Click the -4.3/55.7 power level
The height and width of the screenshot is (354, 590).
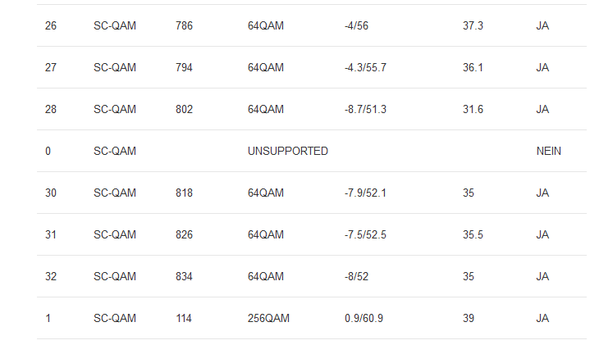tap(365, 68)
